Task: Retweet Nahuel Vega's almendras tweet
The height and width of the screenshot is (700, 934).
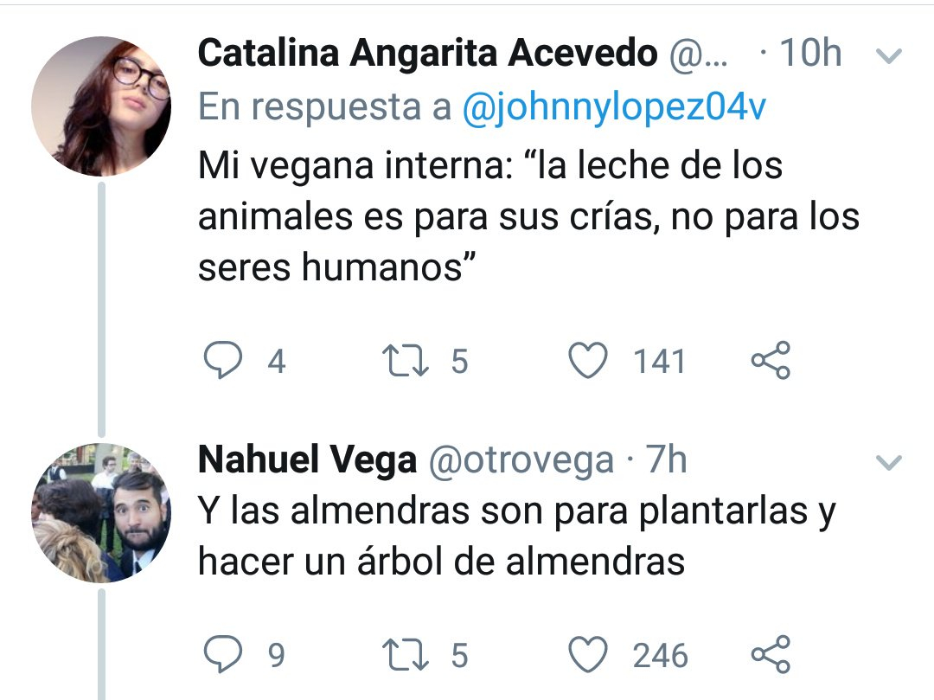Action: coord(406,655)
